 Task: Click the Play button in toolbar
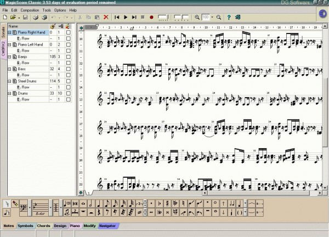click(x=126, y=18)
